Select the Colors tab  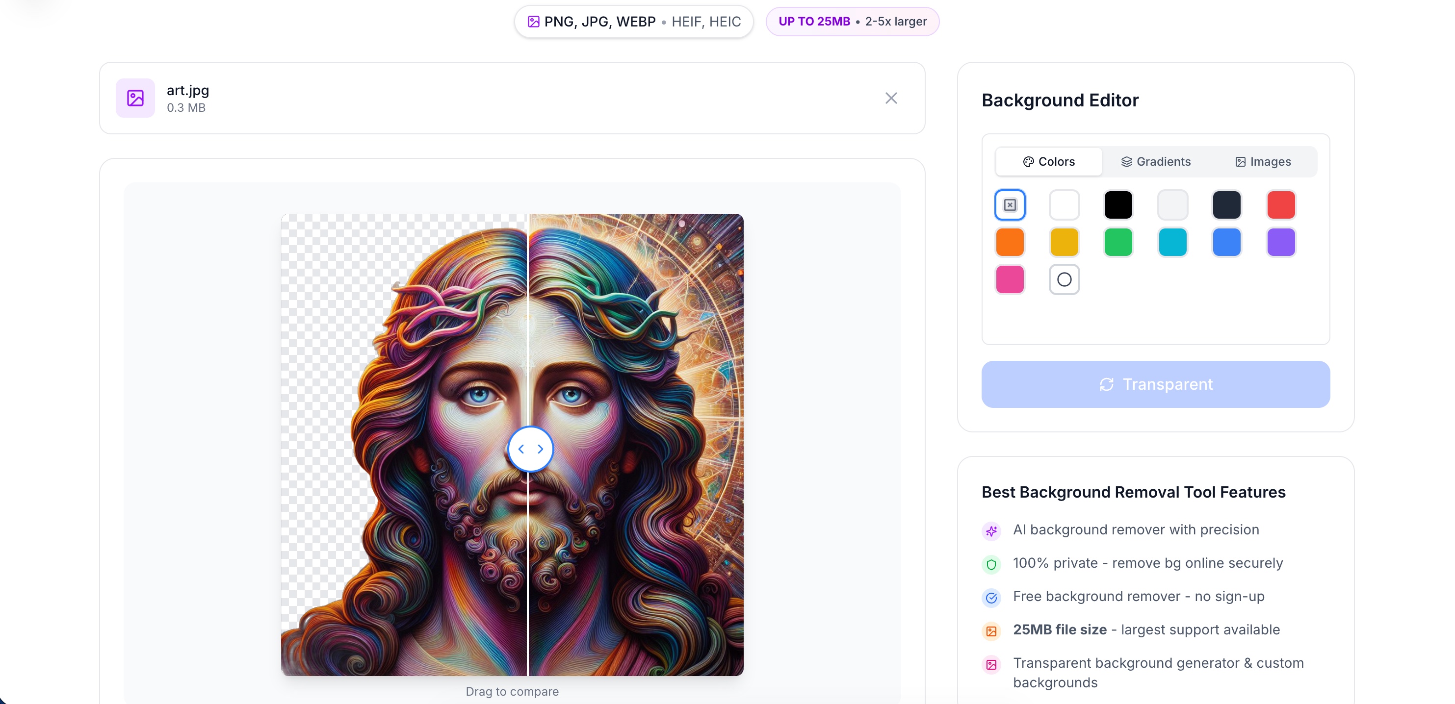point(1048,162)
